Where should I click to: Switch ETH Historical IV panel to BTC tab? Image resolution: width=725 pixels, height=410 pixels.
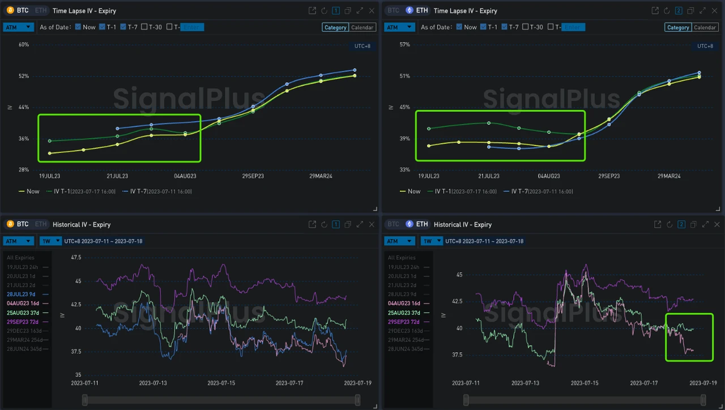(x=393, y=225)
